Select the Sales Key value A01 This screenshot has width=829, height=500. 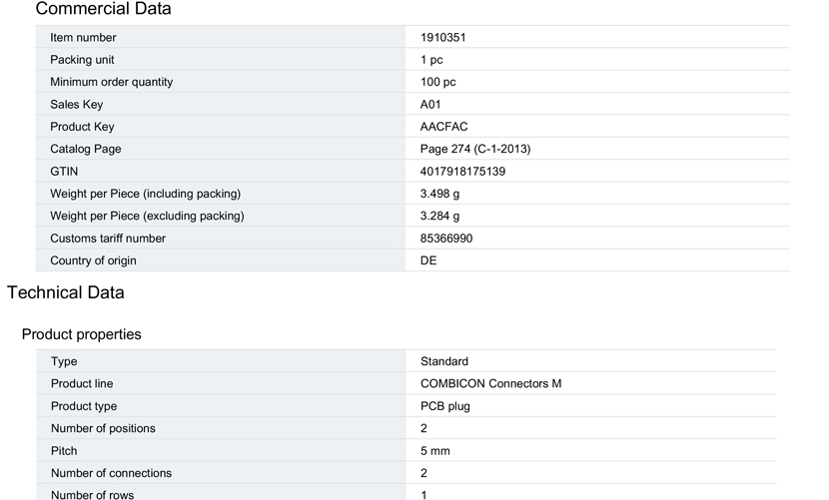[430, 105]
